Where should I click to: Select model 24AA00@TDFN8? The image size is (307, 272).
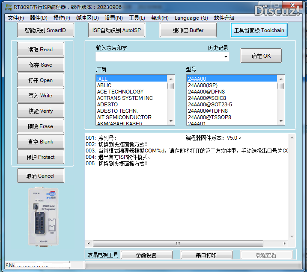tap(232, 111)
